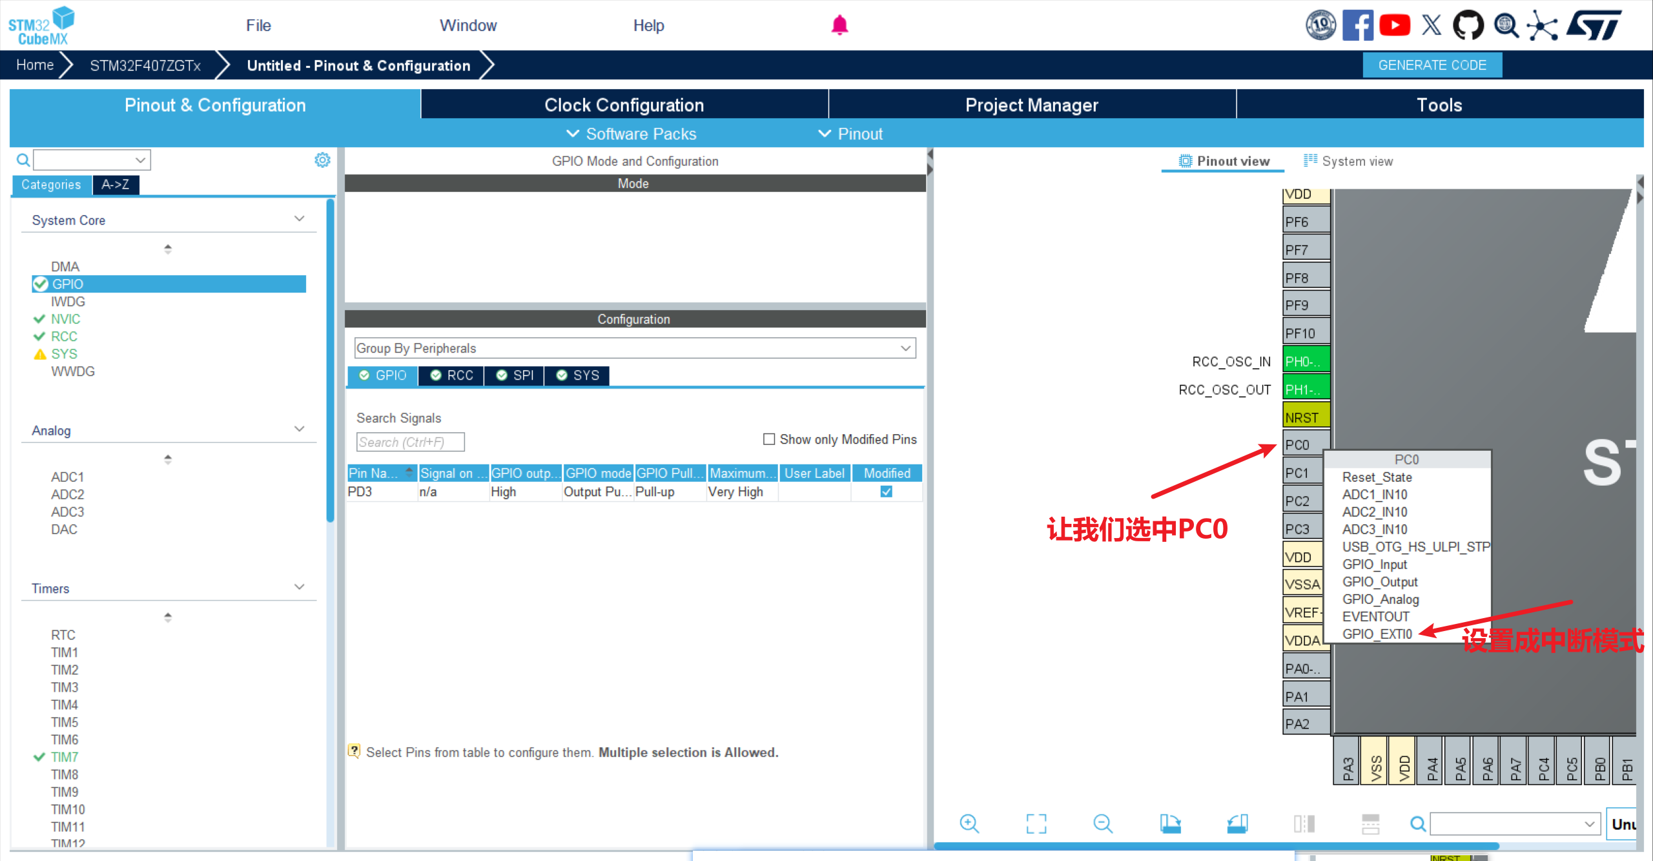
Task: Switch to the Clock Configuration tab
Action: 624,105
